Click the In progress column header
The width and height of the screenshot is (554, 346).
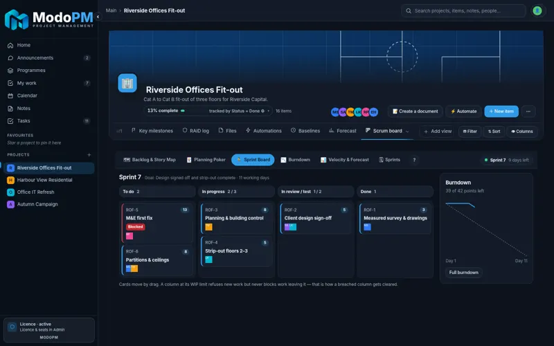[x=236, y=192]
